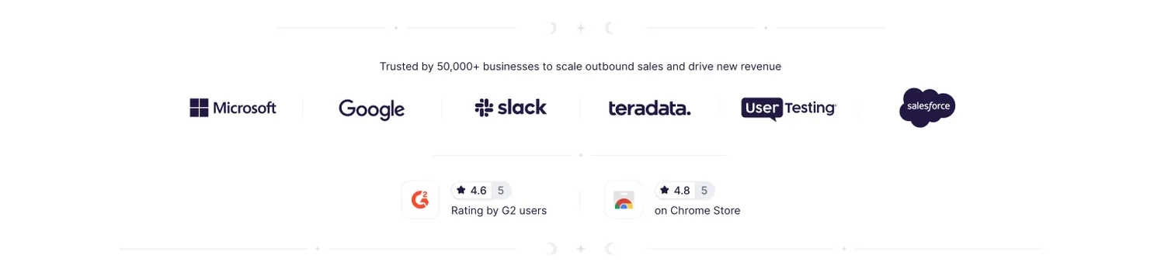Click the bottom decorative sparkle star divider
Screen dimensions: 1161x279
tap(580, 249)
